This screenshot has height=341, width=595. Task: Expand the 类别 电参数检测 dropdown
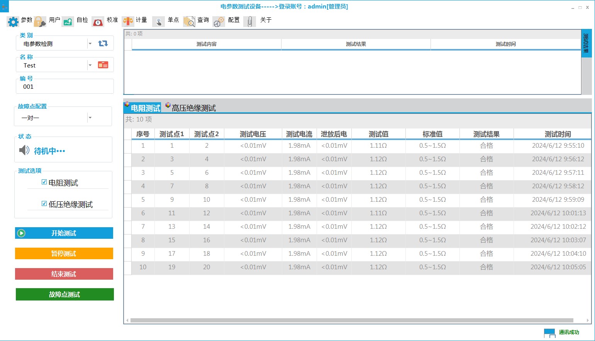[x=90, y=44]
